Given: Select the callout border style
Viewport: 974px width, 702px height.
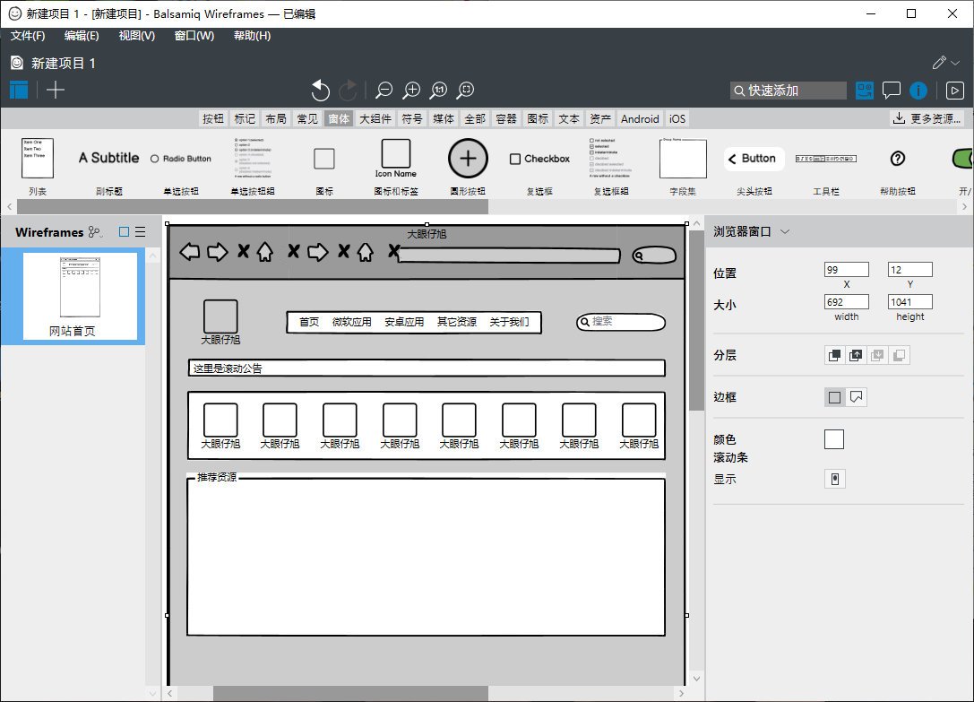Looking at the screenshot, I should tap(856, 396).
